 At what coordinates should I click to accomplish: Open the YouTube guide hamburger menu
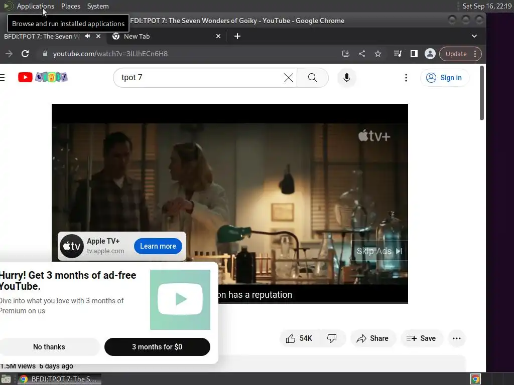(x=2, y=77)
